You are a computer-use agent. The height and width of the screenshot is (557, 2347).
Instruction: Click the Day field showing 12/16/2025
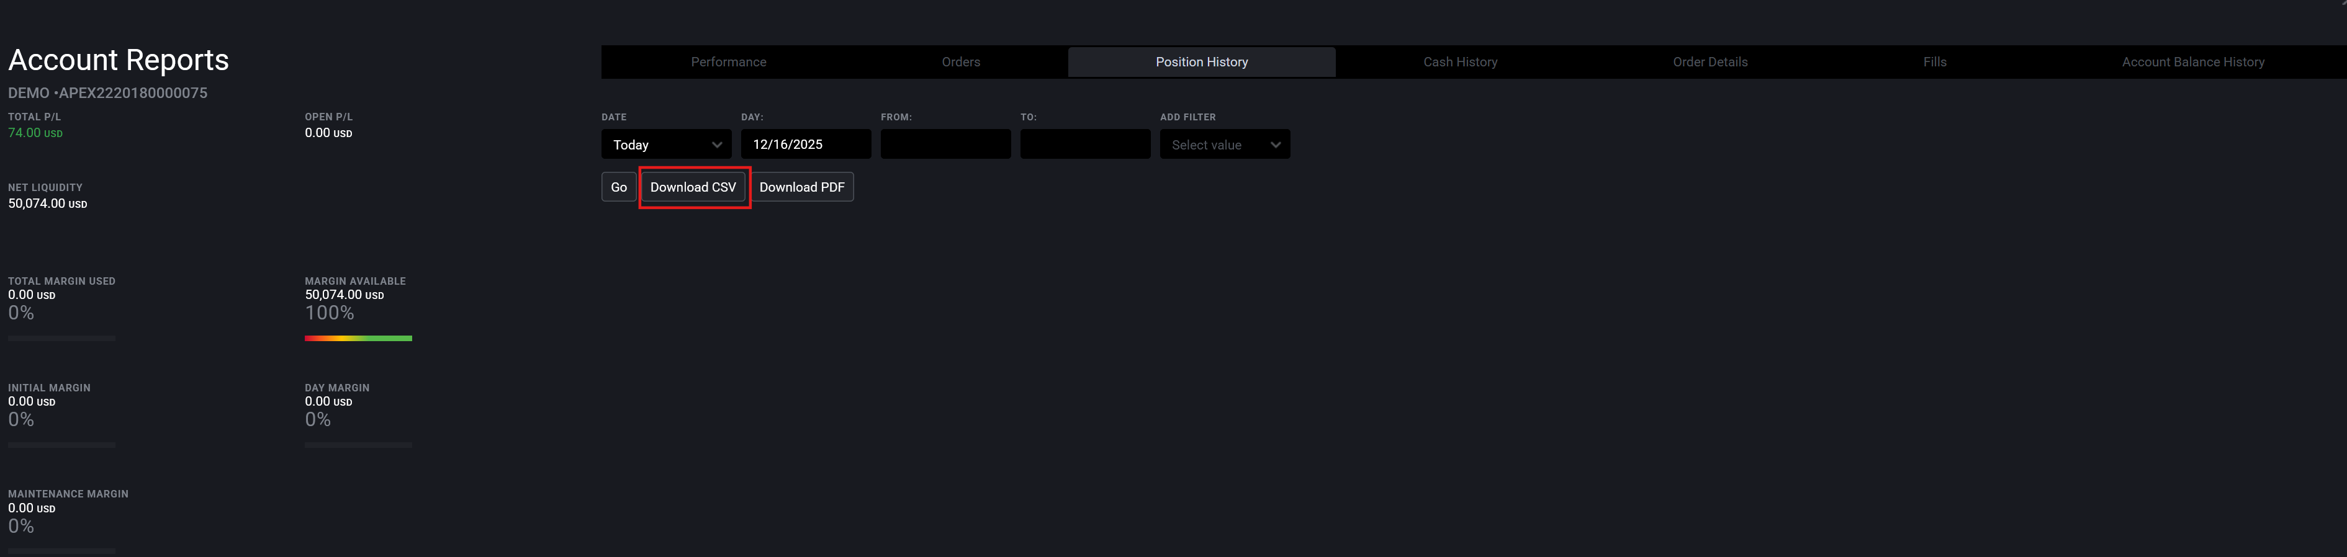click(806, 144)
